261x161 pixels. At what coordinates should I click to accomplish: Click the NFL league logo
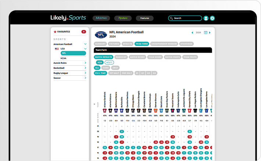pos(101,35)
